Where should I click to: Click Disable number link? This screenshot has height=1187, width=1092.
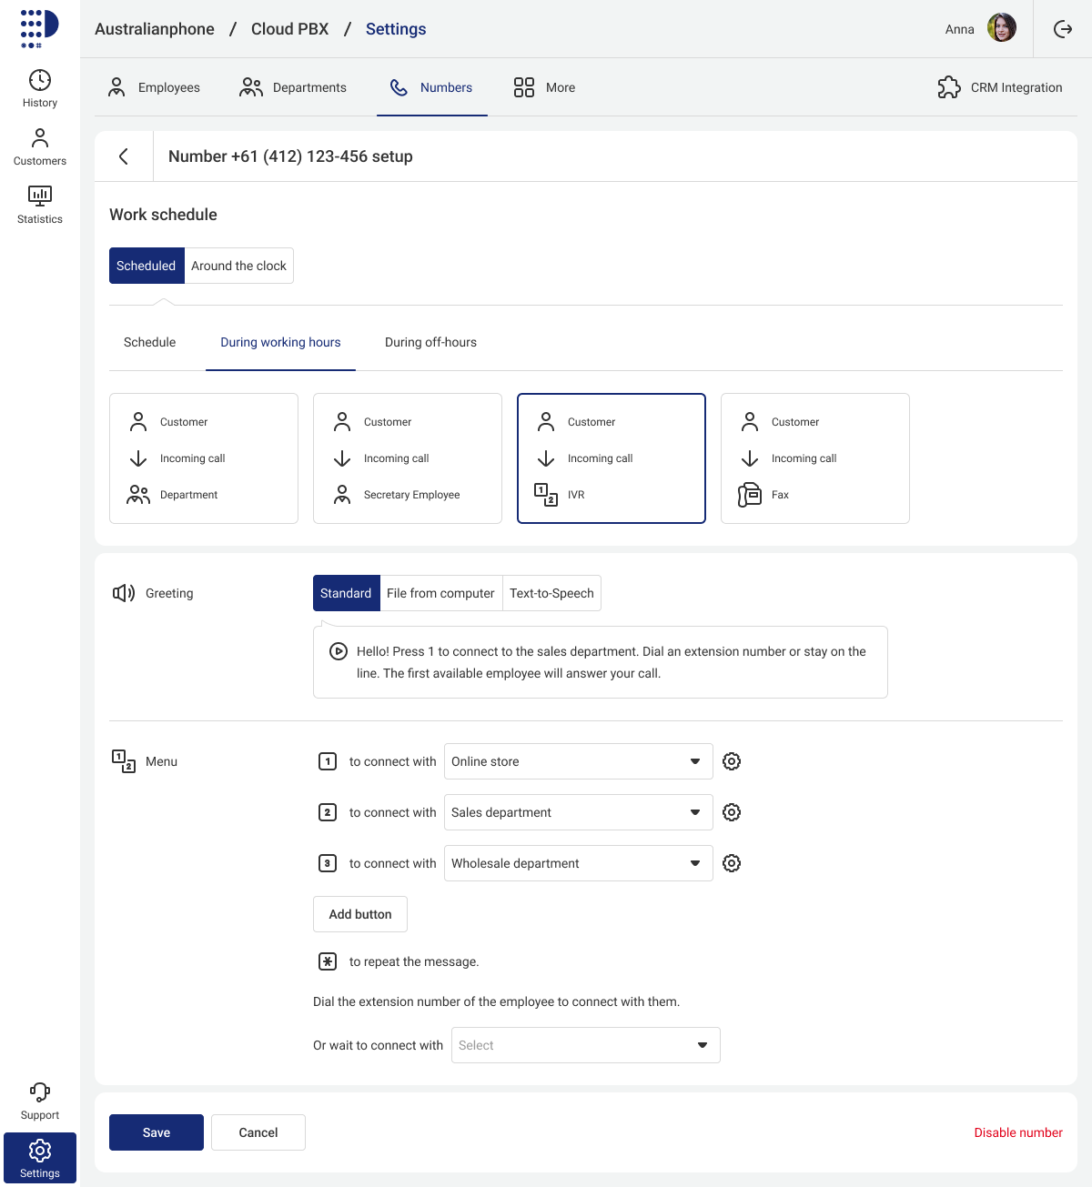point(1018,1132)
